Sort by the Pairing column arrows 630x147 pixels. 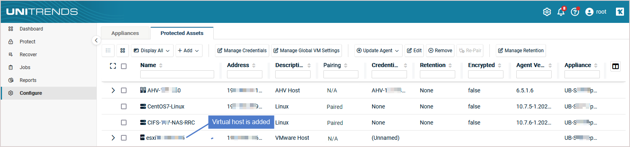point(346,65)
